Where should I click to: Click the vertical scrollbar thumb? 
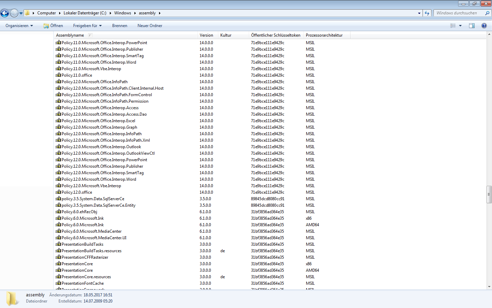489,194
